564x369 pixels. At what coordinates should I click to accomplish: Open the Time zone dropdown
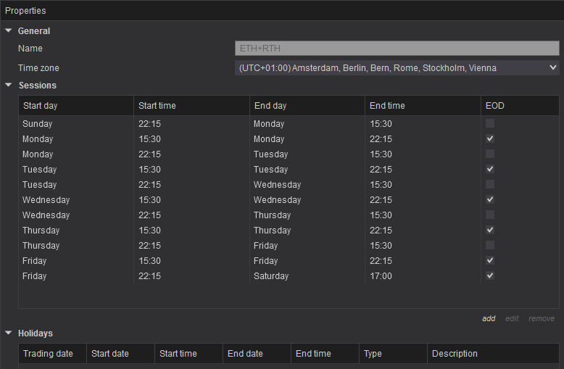pyautogui.click(x=397, y=68)
